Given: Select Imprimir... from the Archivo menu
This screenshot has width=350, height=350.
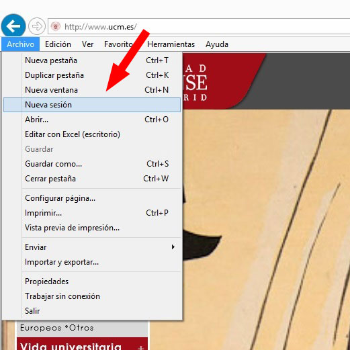Looking at the screenshot, I should (92, 213).
